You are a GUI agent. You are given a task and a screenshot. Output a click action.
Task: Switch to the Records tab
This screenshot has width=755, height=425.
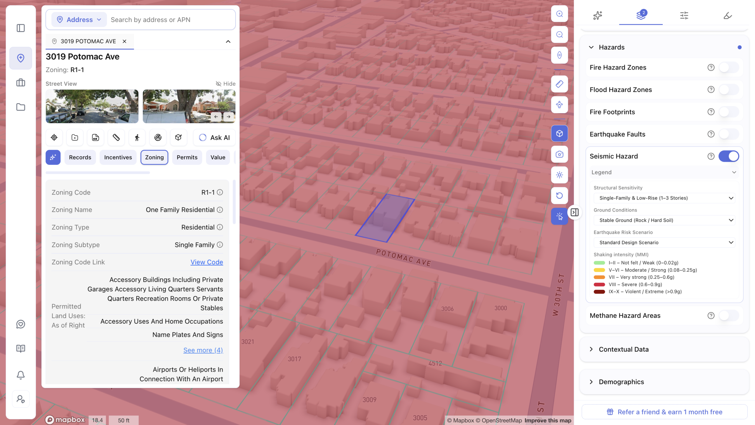coord(80,157)
